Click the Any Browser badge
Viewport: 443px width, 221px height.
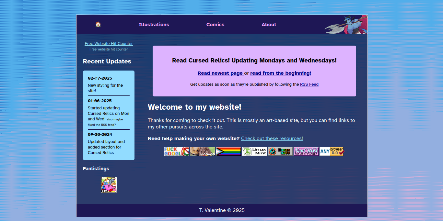(332, 151)
